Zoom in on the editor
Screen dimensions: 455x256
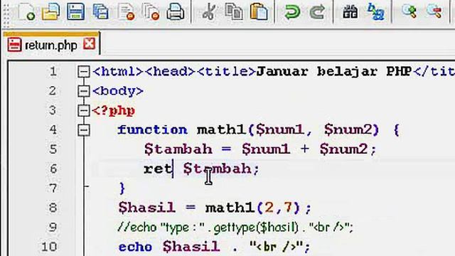tap(409, 11)
